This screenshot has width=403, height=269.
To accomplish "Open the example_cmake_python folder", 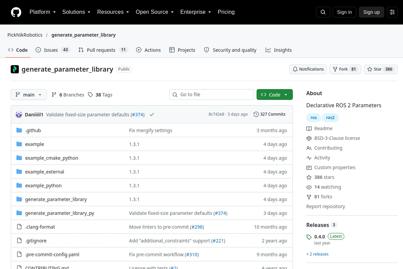I will point(52,158).
